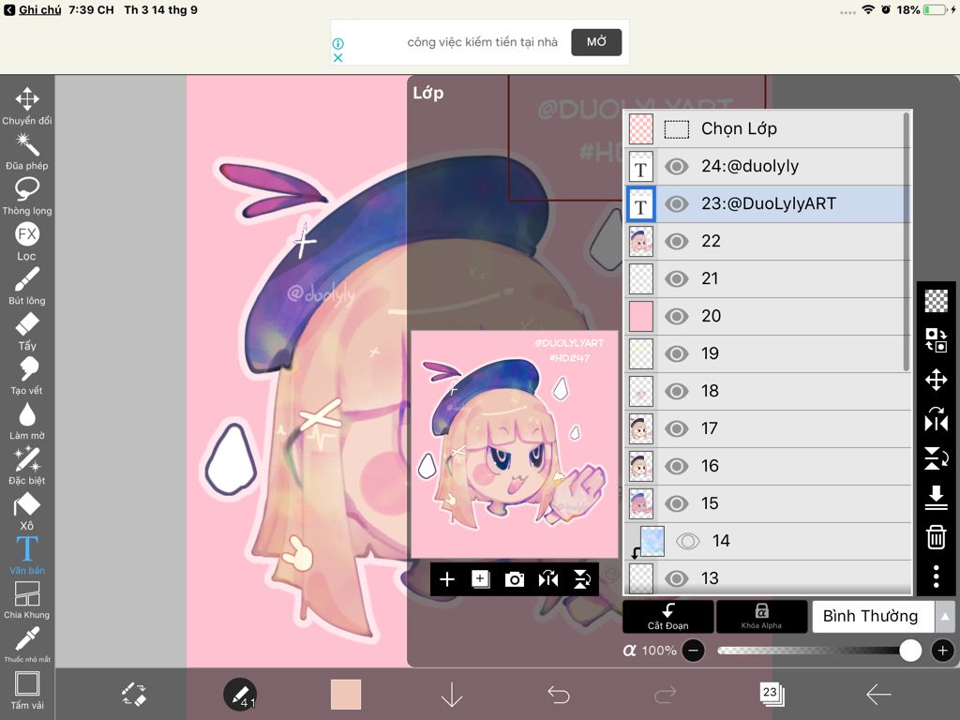Screen dimensions: 960x720
Task: Tap the checkerboard clear layer icon
Action: pyautogui.click(x=937, y=301)
